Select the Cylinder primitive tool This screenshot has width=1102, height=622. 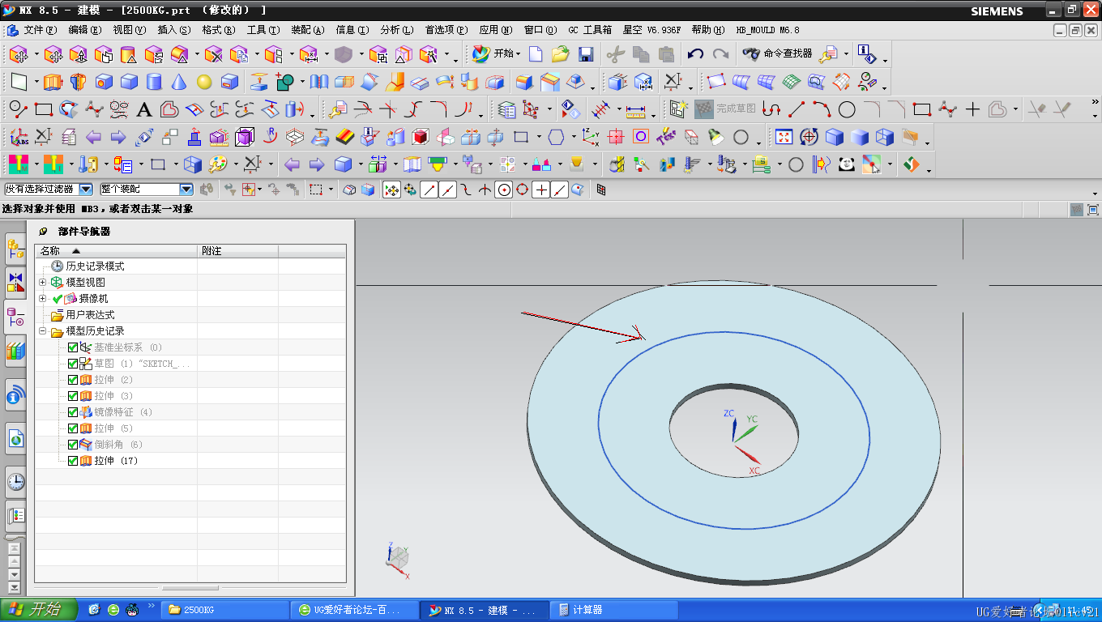154,82
